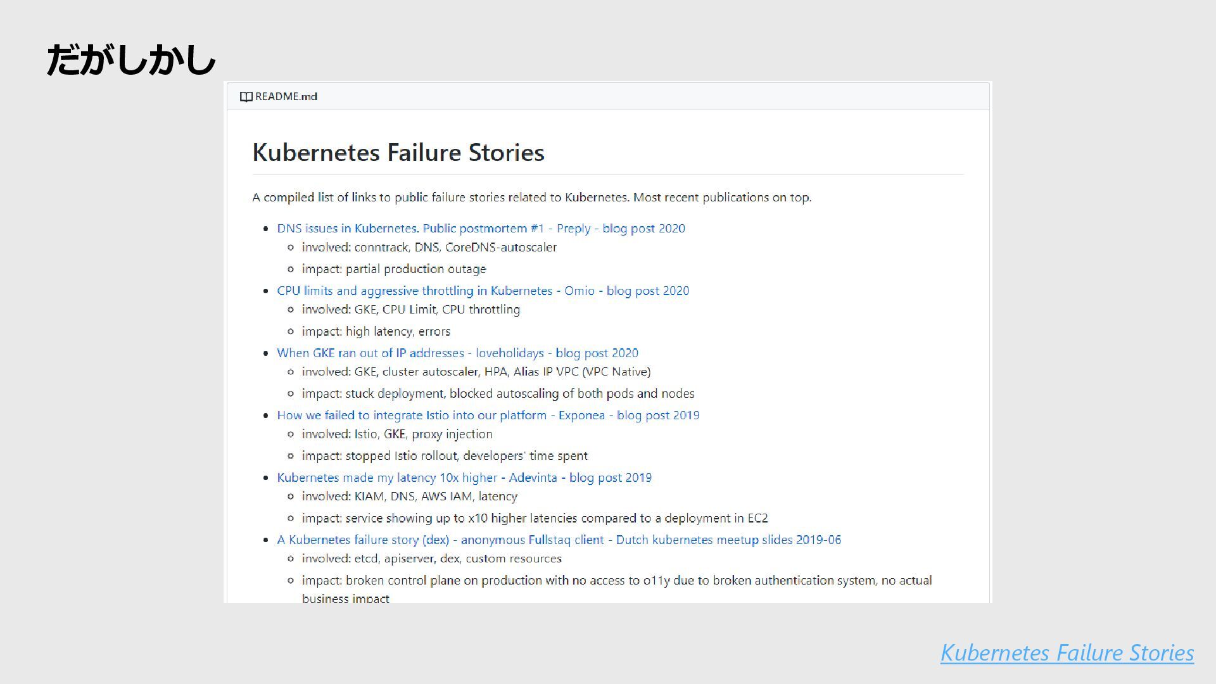Click the だがしかし slide title
This screenshot has width=1216, height=684.
click(x=132, y=60)
